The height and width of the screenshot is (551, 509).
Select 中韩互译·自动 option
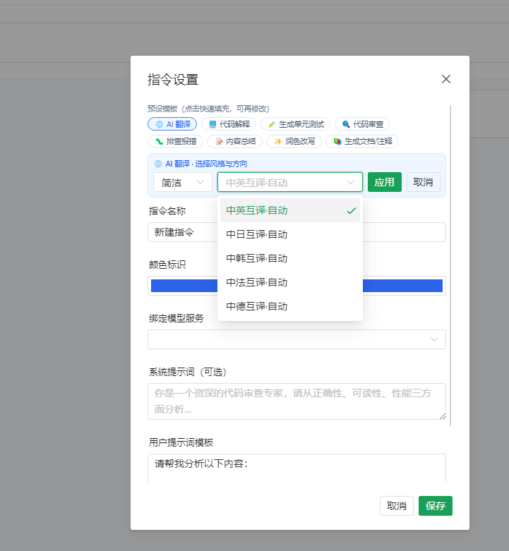click(x=290, y=258)
